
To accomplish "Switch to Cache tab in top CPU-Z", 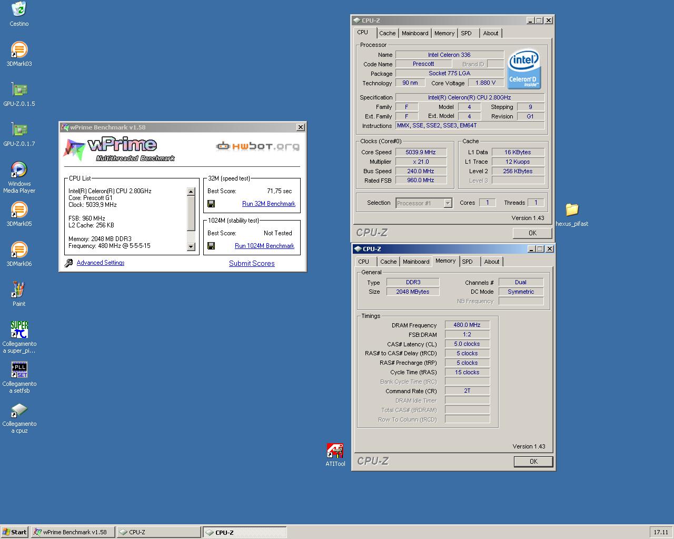I will pyautogui.click(x=388, y=33).
